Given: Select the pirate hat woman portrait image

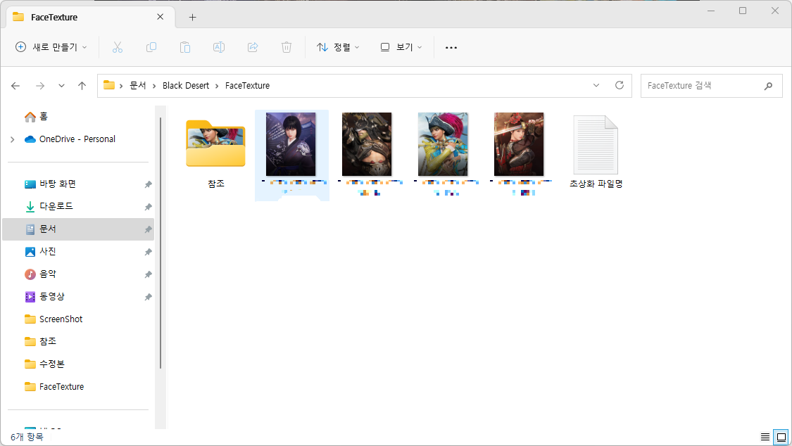Looking at the screenshot, I should click(443, 144).
